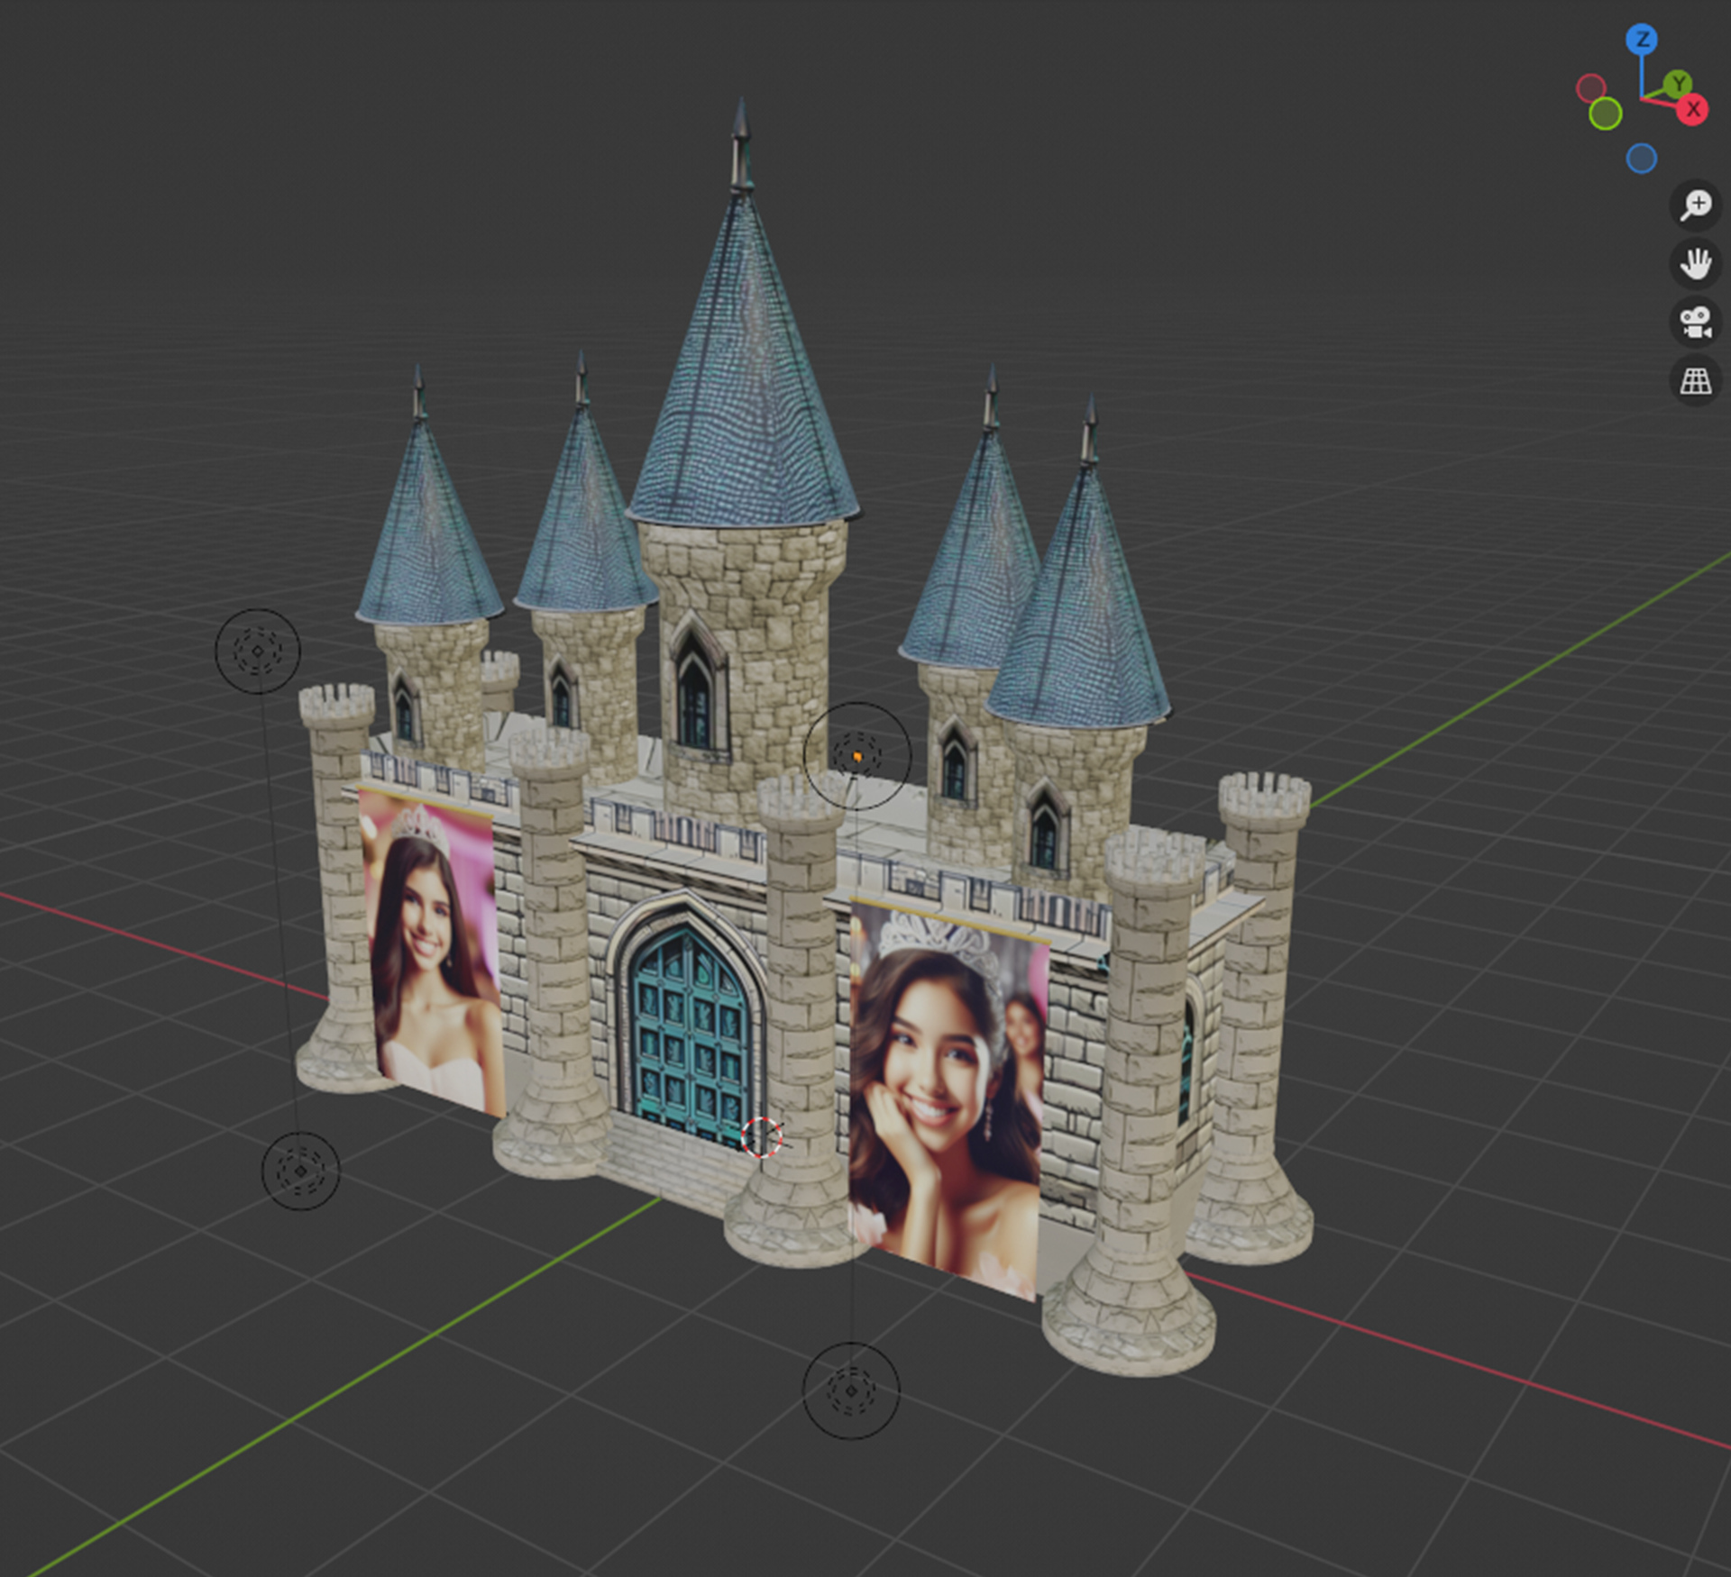The height and width of the screenshot is (1577, 1731).
Task: Select the light object above the left corner pillar
Action: click(258, 651)
